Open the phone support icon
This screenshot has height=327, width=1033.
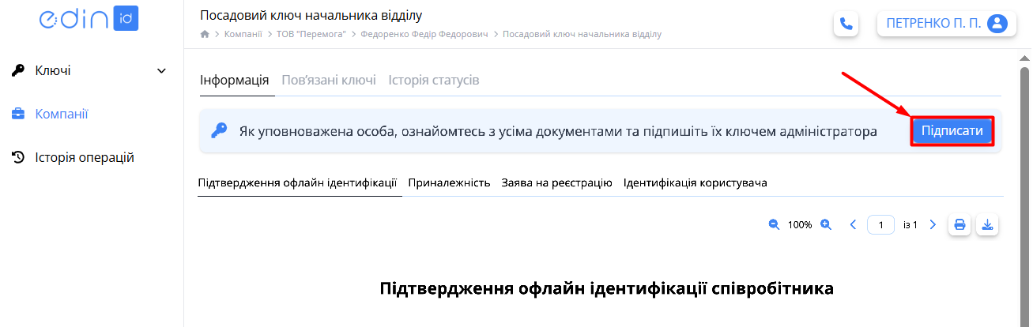coord(846,24)
